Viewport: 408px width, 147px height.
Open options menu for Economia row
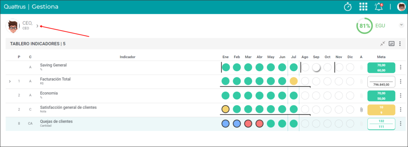coord(400,95)
